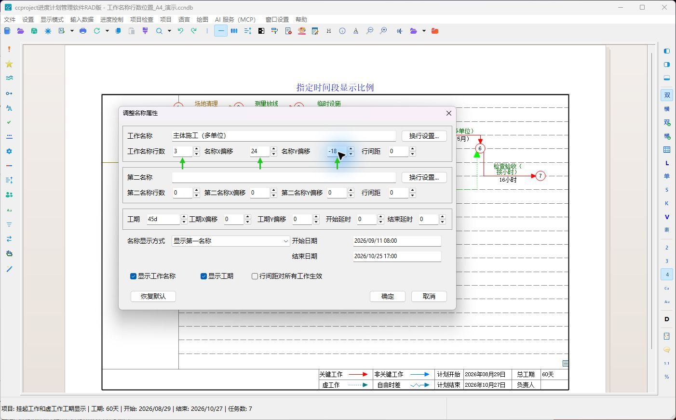Viewport: 676px width, 420px height.
Task: Click the print icon in the toolbar
Action: click(x=83, y=31)
